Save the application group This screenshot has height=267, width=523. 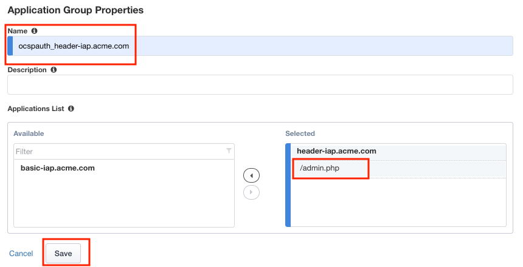pos(63,254)
